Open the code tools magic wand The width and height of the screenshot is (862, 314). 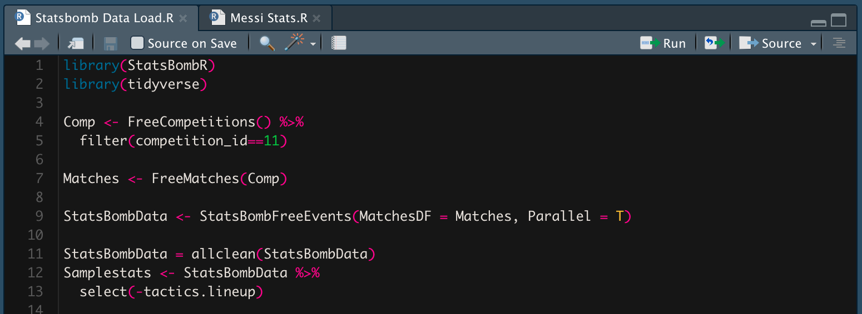point(295,42)
